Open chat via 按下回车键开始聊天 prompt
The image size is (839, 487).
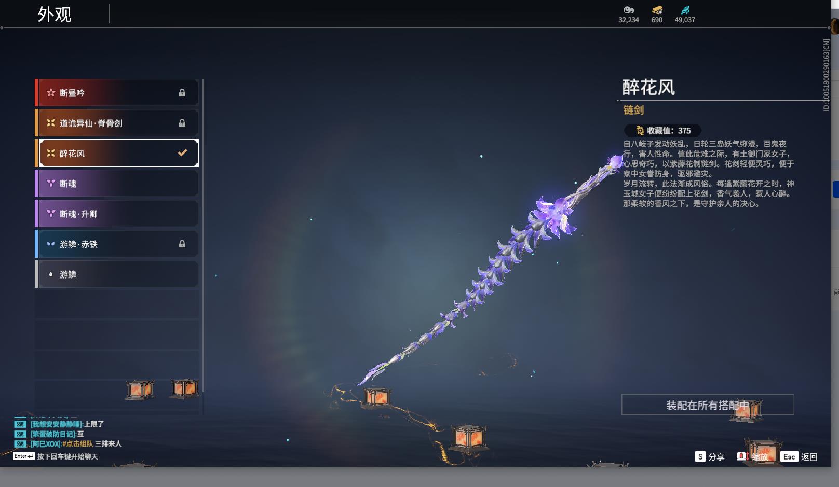tap(67, 456)
